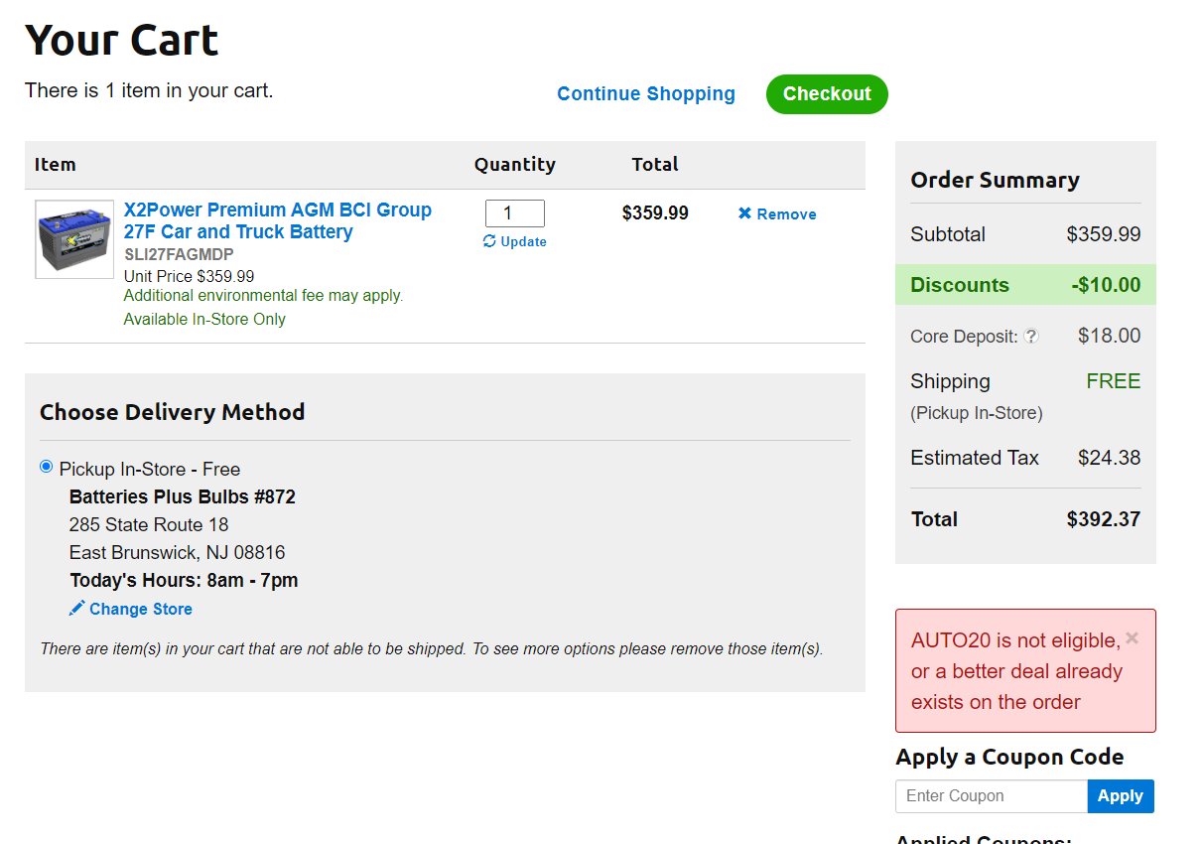Image resolution: width=1202 pixels, height=844 pixels.
Task: Select the Pickup In-Store radio button
Action: pos(46,467)
